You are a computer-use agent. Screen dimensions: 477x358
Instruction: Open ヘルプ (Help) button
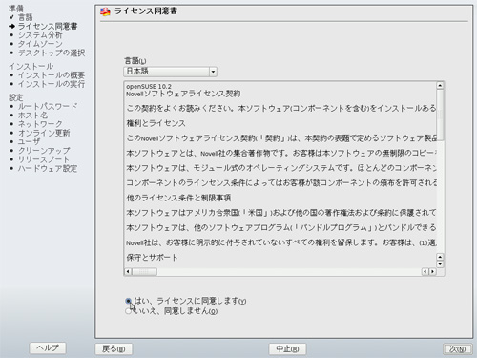pyautogui.click(x=48, y=347)
